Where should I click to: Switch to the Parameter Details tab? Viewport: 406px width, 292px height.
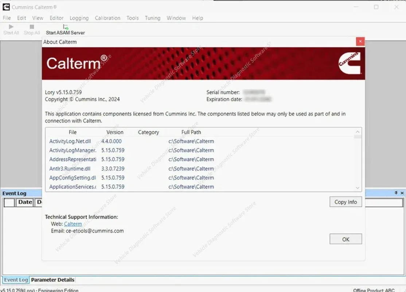[x=52, y=280]
